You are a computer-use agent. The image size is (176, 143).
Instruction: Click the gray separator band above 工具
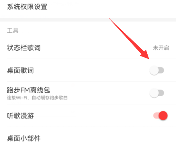click(88, 20)
